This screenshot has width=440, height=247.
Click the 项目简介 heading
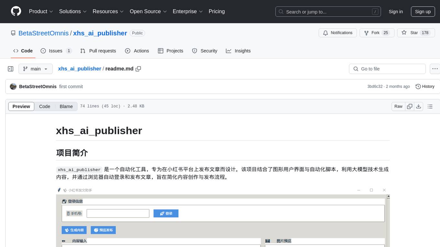click(72, 153)
